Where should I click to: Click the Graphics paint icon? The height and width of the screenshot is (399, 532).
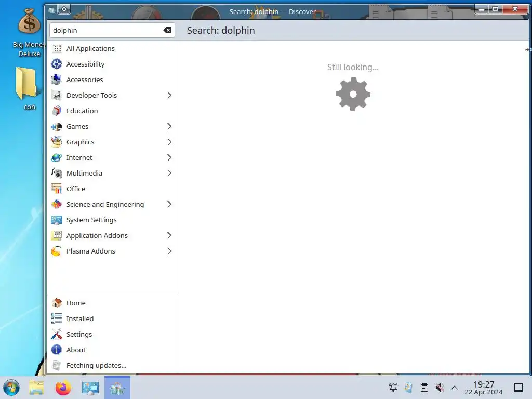57,142
